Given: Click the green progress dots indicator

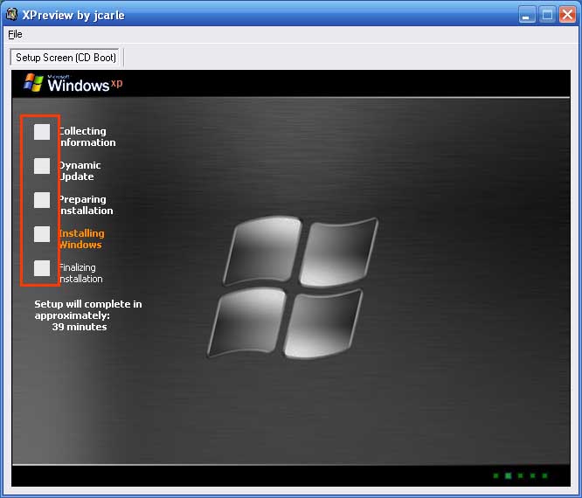Looking at the screenshot, I should pos(520,476).
